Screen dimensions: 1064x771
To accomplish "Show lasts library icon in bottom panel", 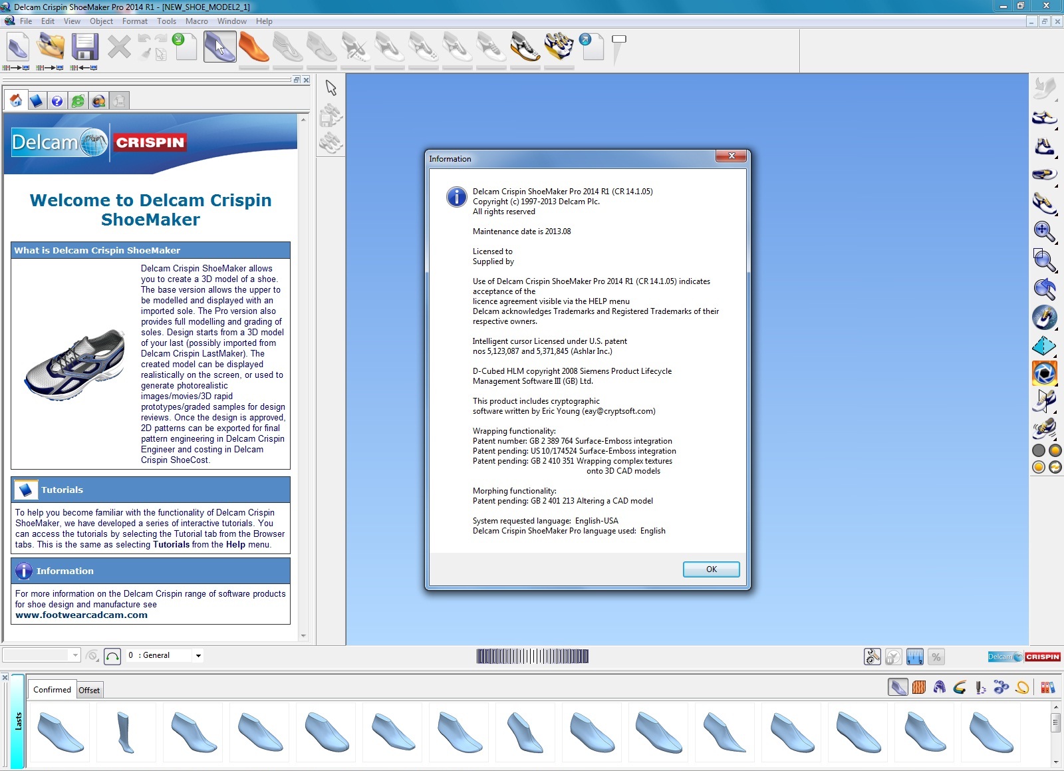I will point(898,687).
